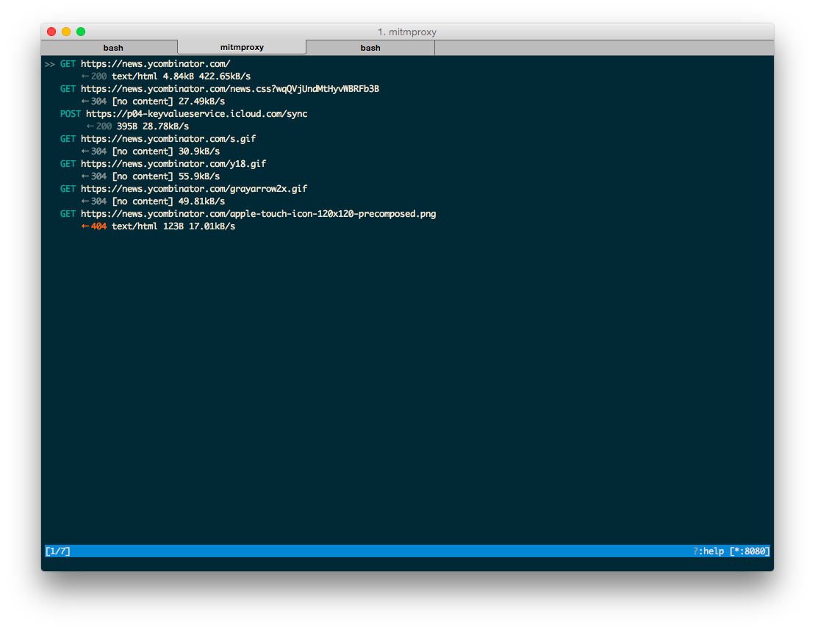Click the [1/7] flow counter
The image size is (815, 630).
coord(57,551)
